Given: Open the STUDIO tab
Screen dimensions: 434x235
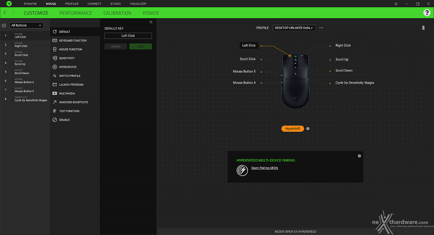Looking at the screenshot, I should pos(116,4).
